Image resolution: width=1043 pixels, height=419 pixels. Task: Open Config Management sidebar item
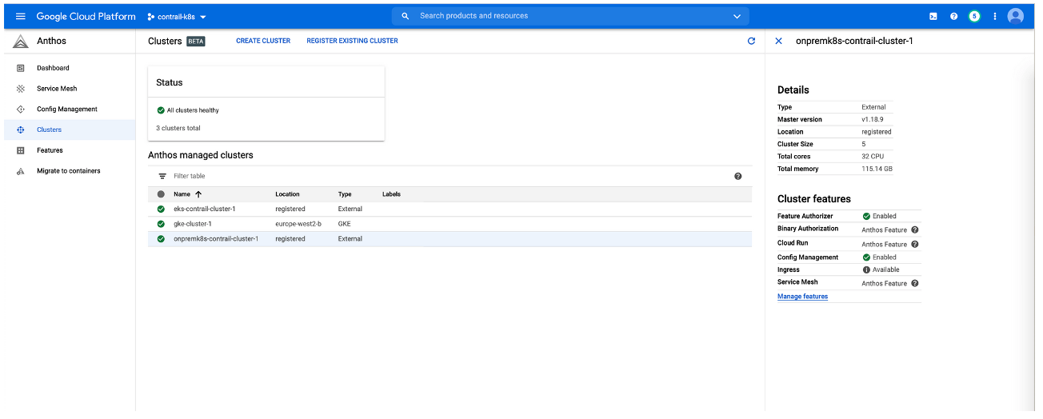[x=66, y=109]
